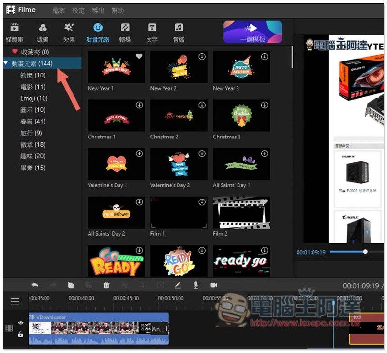387x353 pixels.
Task: Click the microphone voice-over record icon
Action: click(196, 285)
